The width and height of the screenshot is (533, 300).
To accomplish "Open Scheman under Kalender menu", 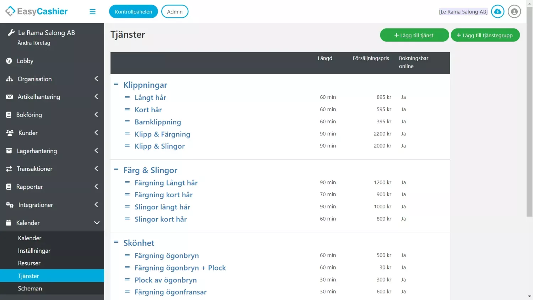I will tap(30, 288).
